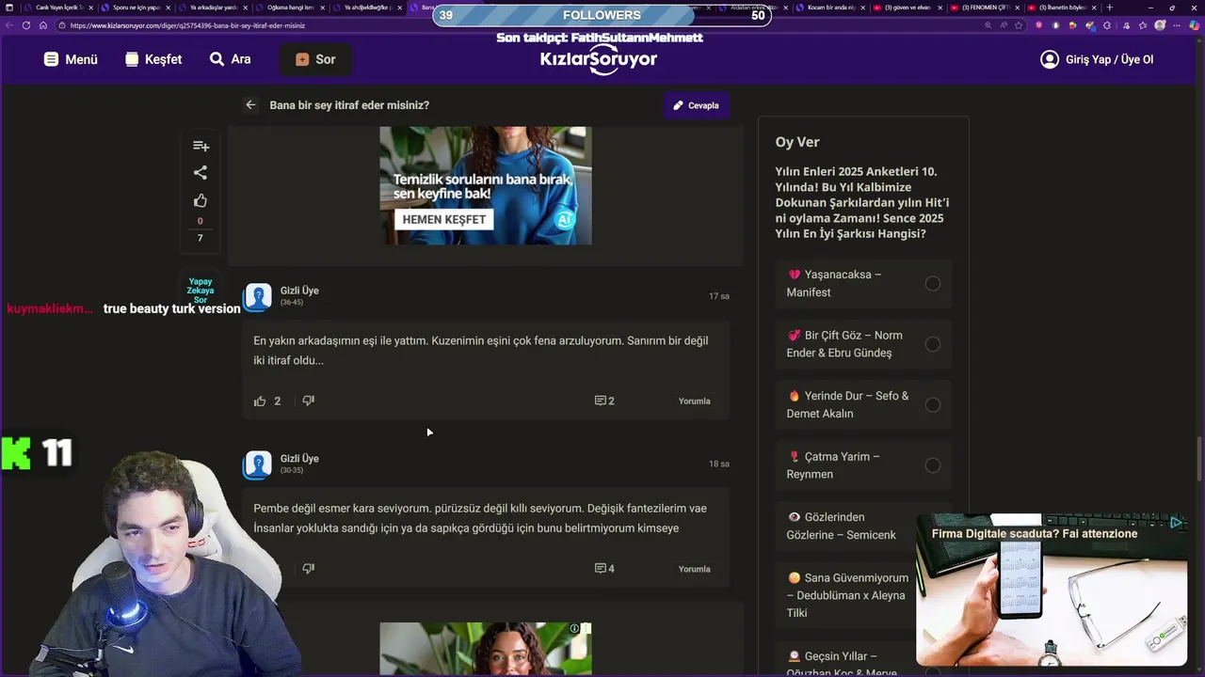Image resolution: width=1205 pixels, height=677 pixels.
Task: Open the 2 comments on 36-45 answer
Action: [604, 401]
